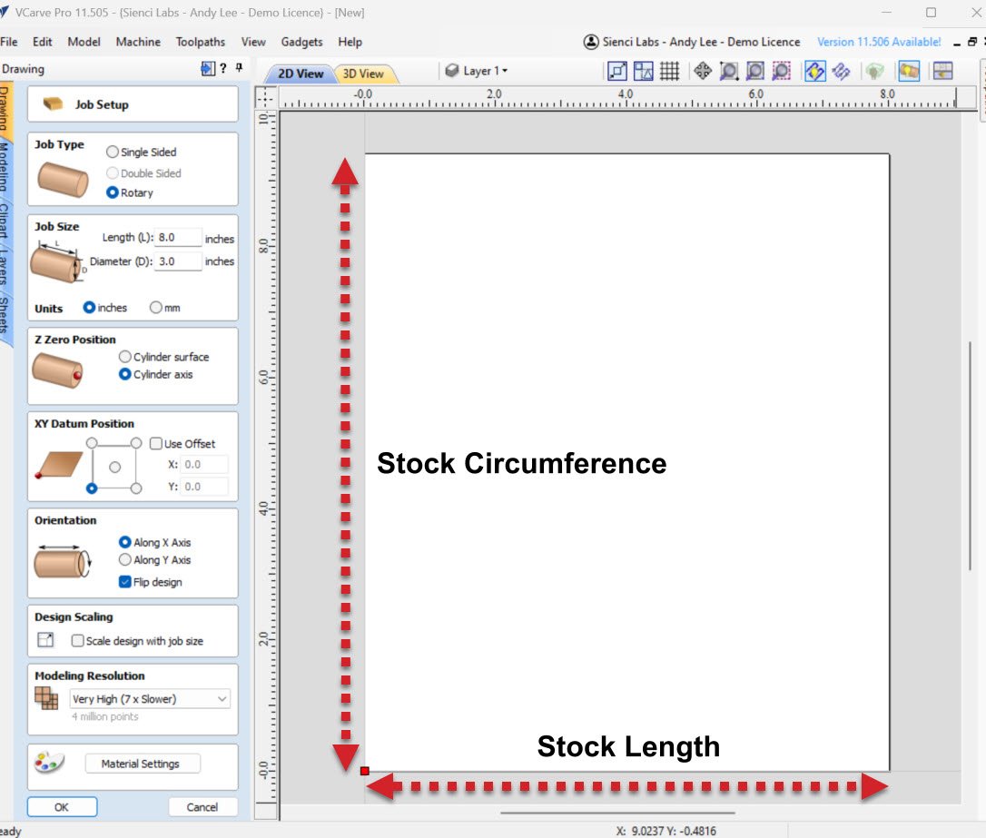
Task: Select the Single Sided job type
Action: (x=113, y=153)
